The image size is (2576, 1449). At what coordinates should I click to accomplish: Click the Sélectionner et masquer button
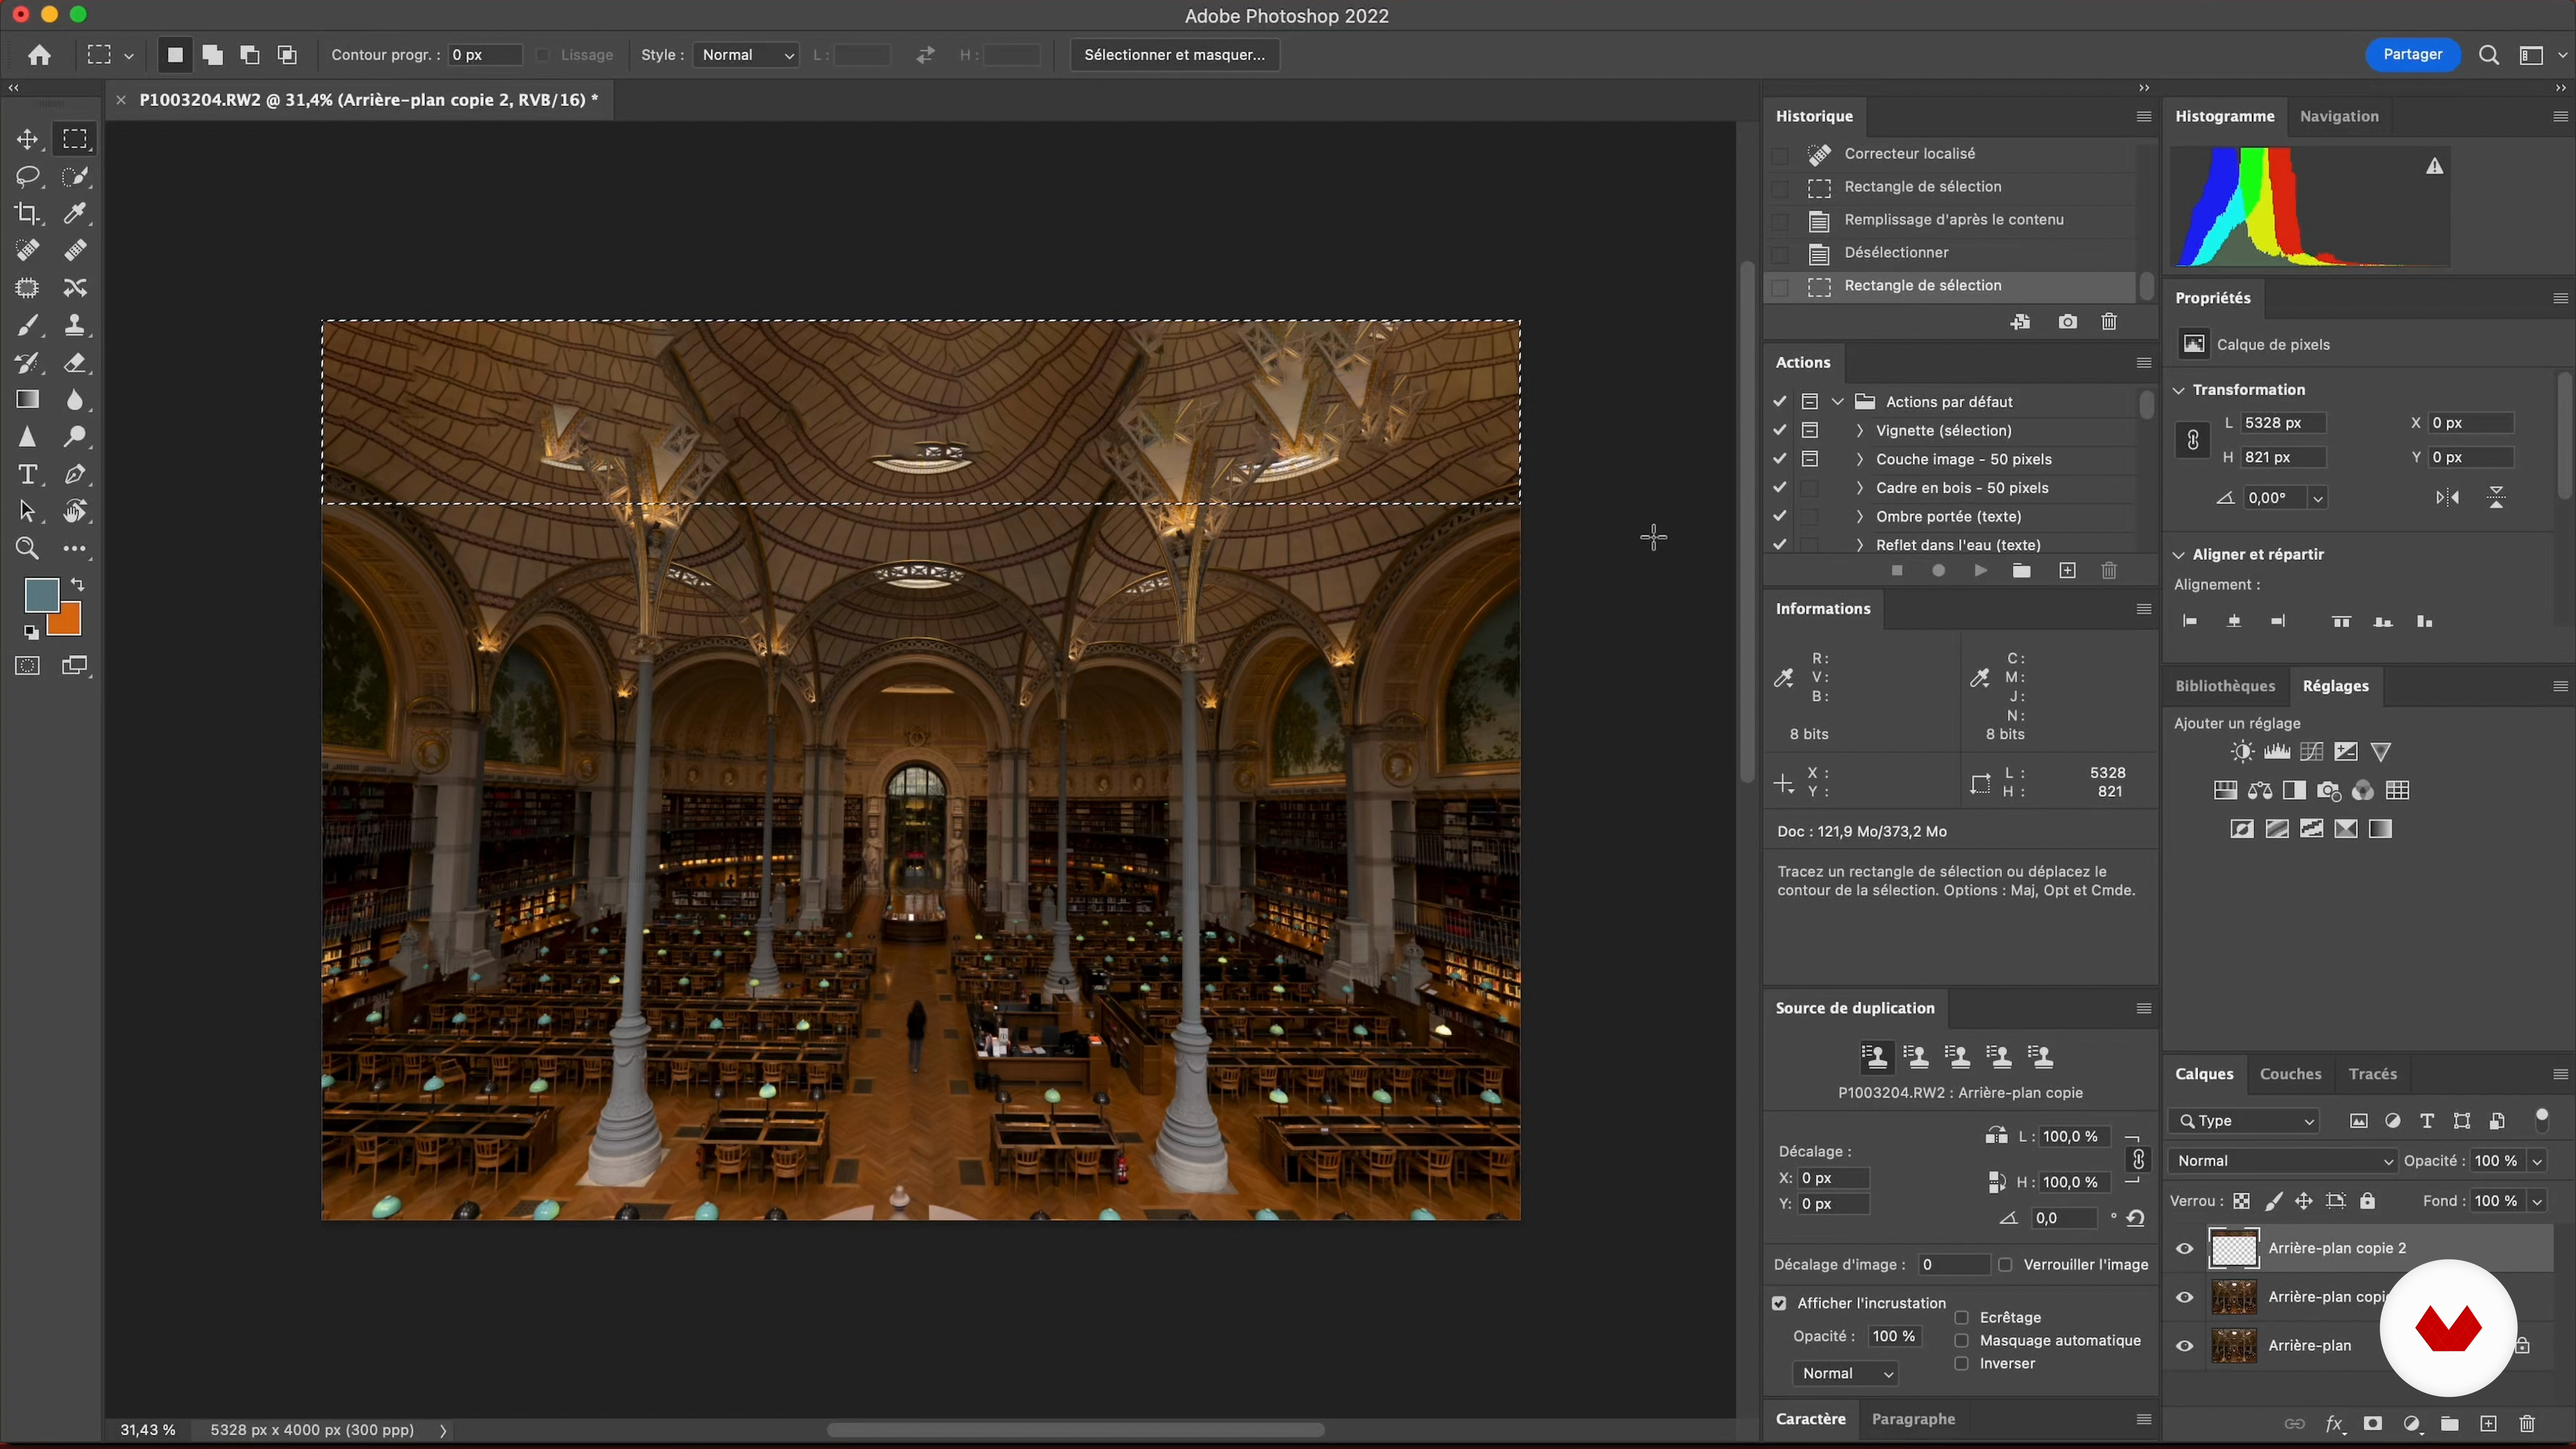click(x=1174, y=55)
